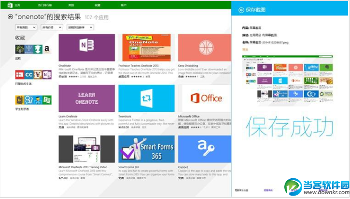Open the 热门排行榜 top charts menu
This screenshot has width=350, height=199.
tap(45, 5)
